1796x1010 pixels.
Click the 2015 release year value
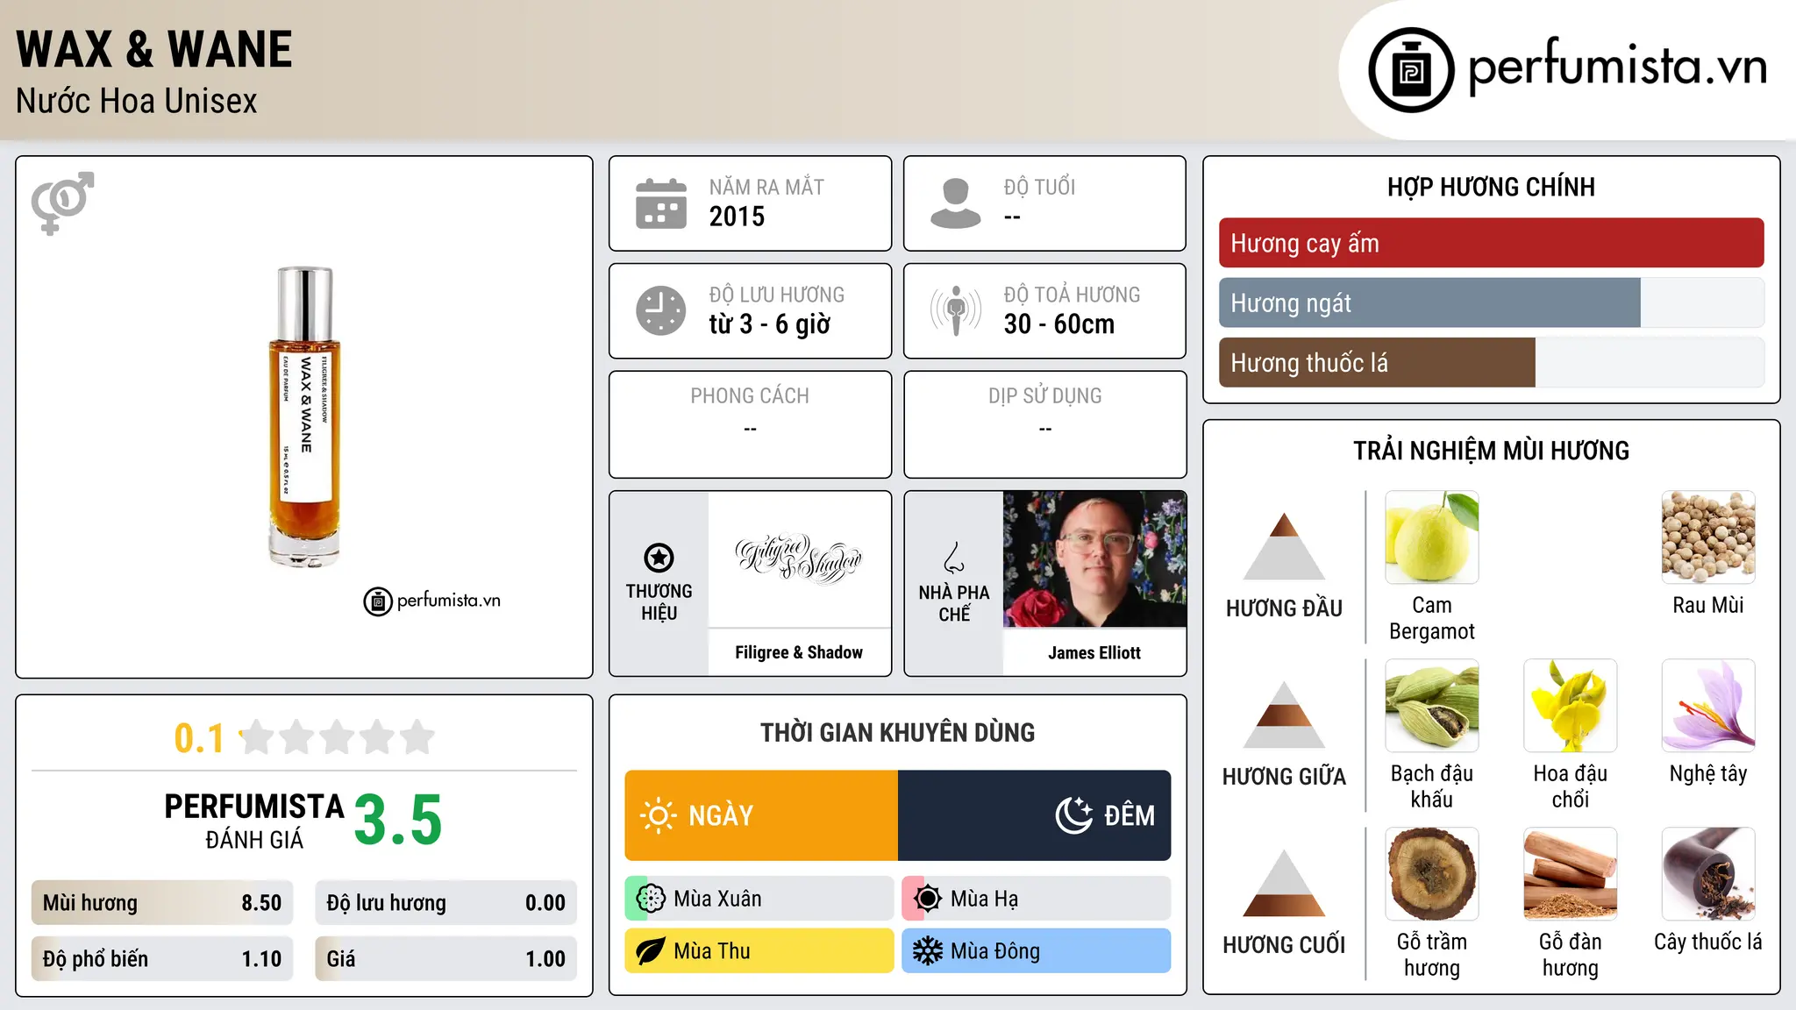pyautogui.click(x=737, y=217)
